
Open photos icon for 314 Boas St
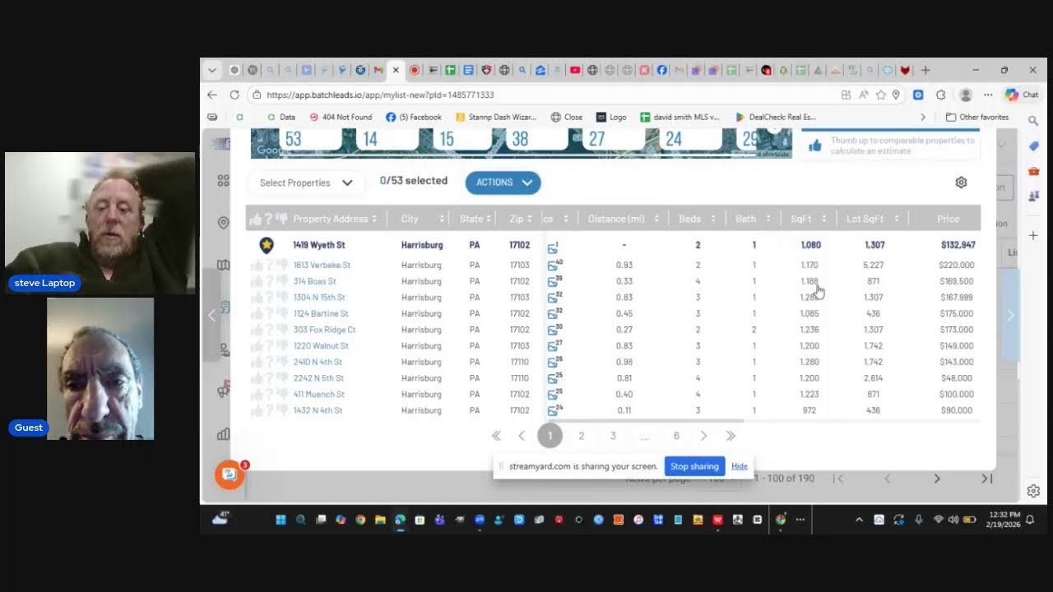click(554, 281)
